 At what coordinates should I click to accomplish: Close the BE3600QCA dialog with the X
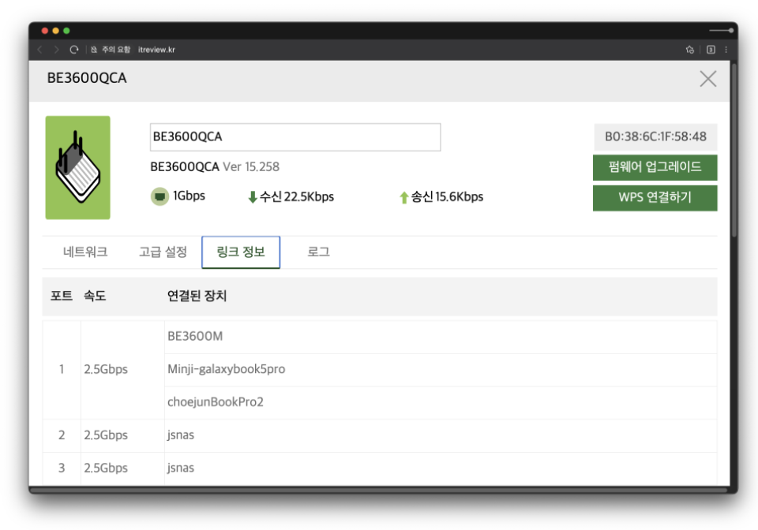point(708,78)
